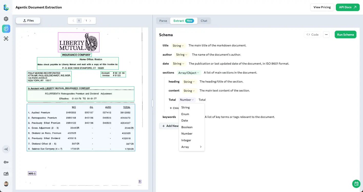Choose Boolean from the type list
The image size is (363, 192).
click(x=187, y=127)
